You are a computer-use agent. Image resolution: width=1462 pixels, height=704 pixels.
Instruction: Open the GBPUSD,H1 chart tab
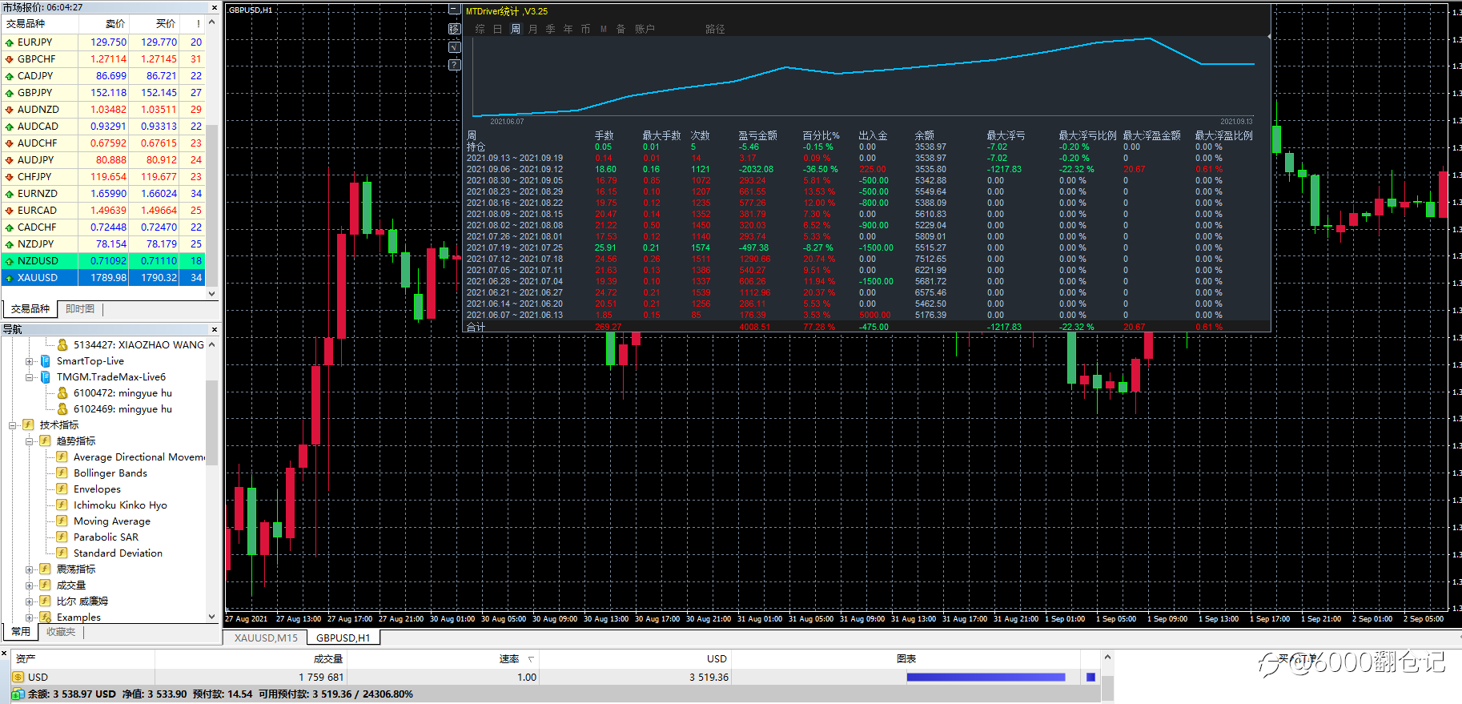click(343, 638)
